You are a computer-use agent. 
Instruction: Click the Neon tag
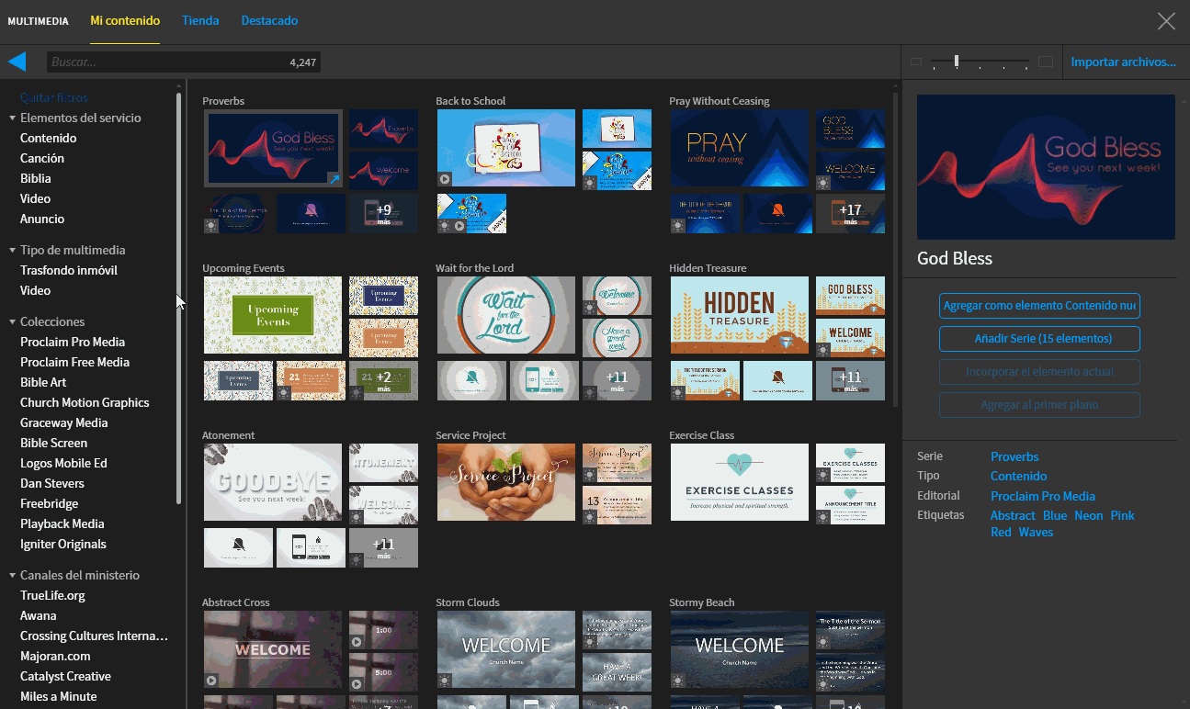[1088, 515]
